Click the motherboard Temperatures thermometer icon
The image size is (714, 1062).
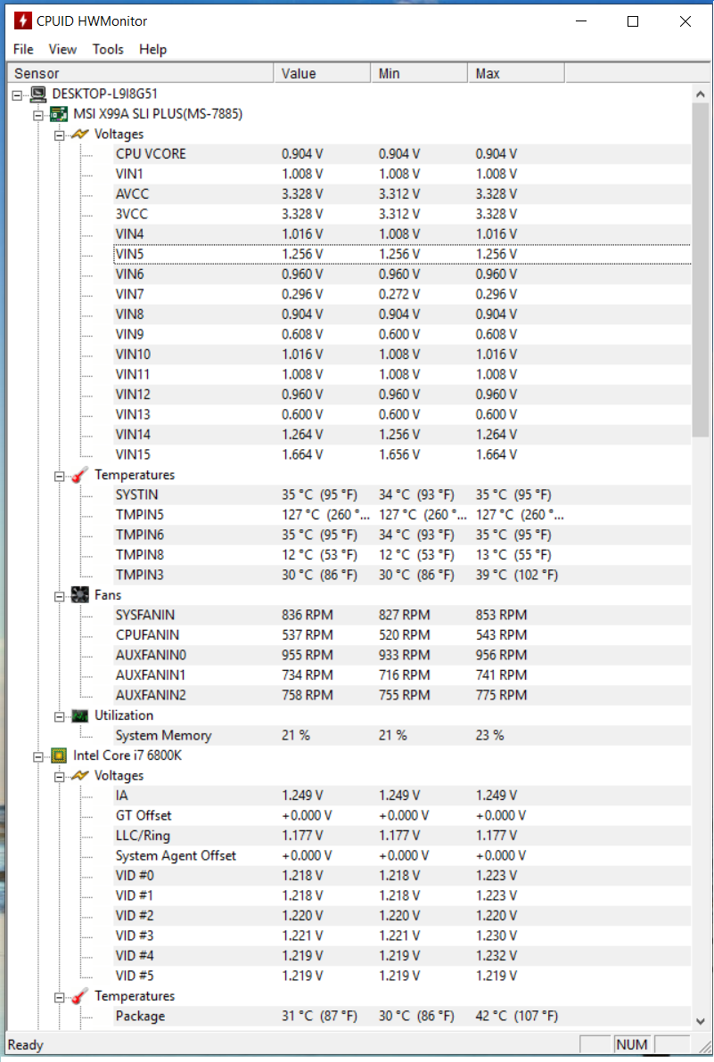click(x=80, y=475)
